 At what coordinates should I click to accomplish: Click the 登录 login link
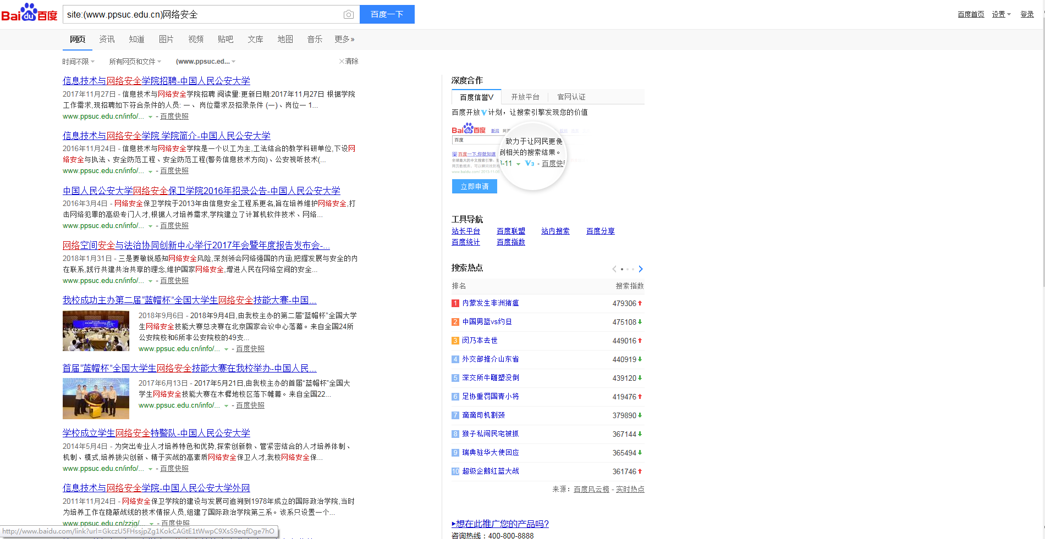pyautogui.click(x=1027, y=14)
